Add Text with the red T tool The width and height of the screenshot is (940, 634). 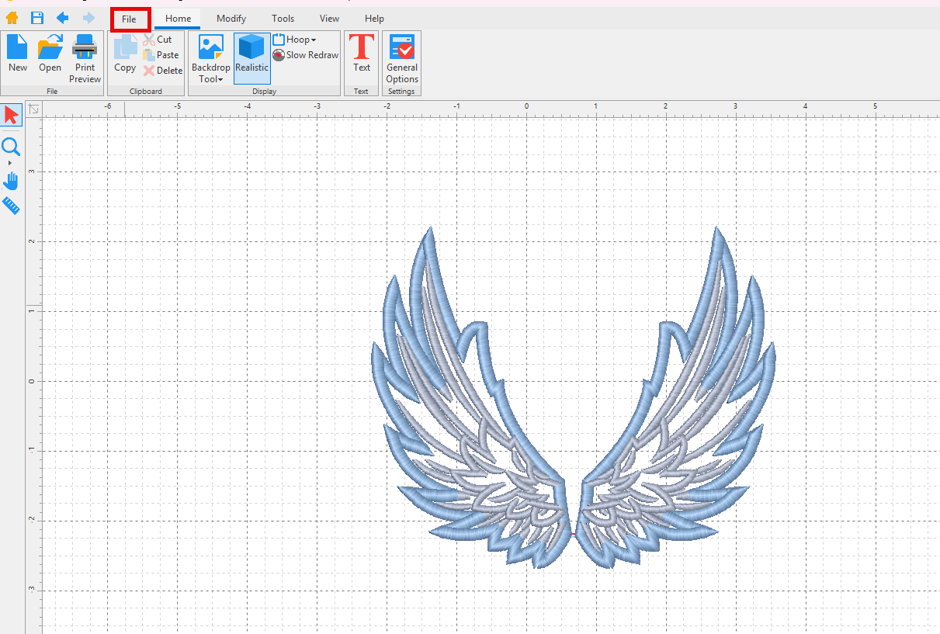(362, 54)
